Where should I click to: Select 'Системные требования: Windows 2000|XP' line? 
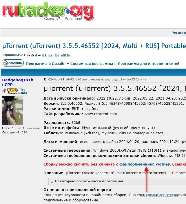pos(115,150)
